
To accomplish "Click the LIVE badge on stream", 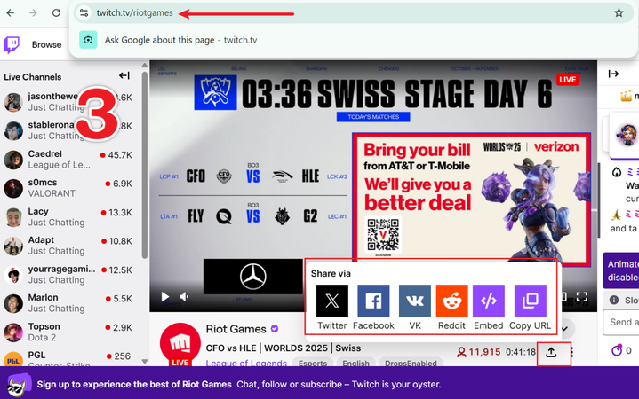I will pyautogui.click(x=568, y=80).
